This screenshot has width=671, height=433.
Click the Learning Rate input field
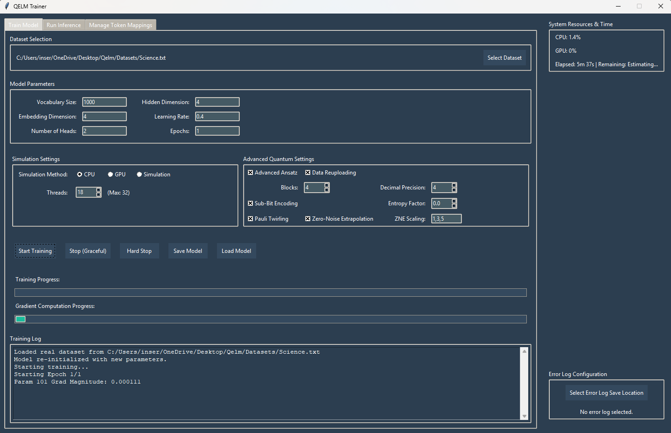click(217, 116)
